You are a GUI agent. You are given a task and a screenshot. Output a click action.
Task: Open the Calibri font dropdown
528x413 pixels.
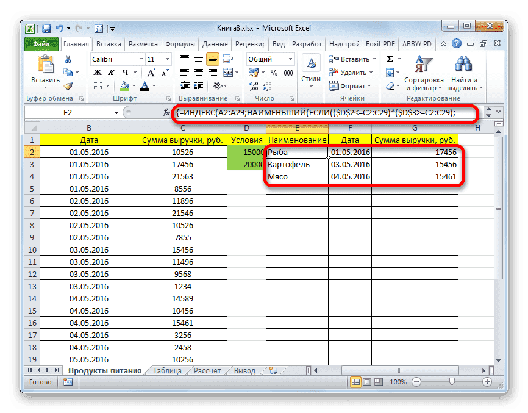[x=140, y=60]
